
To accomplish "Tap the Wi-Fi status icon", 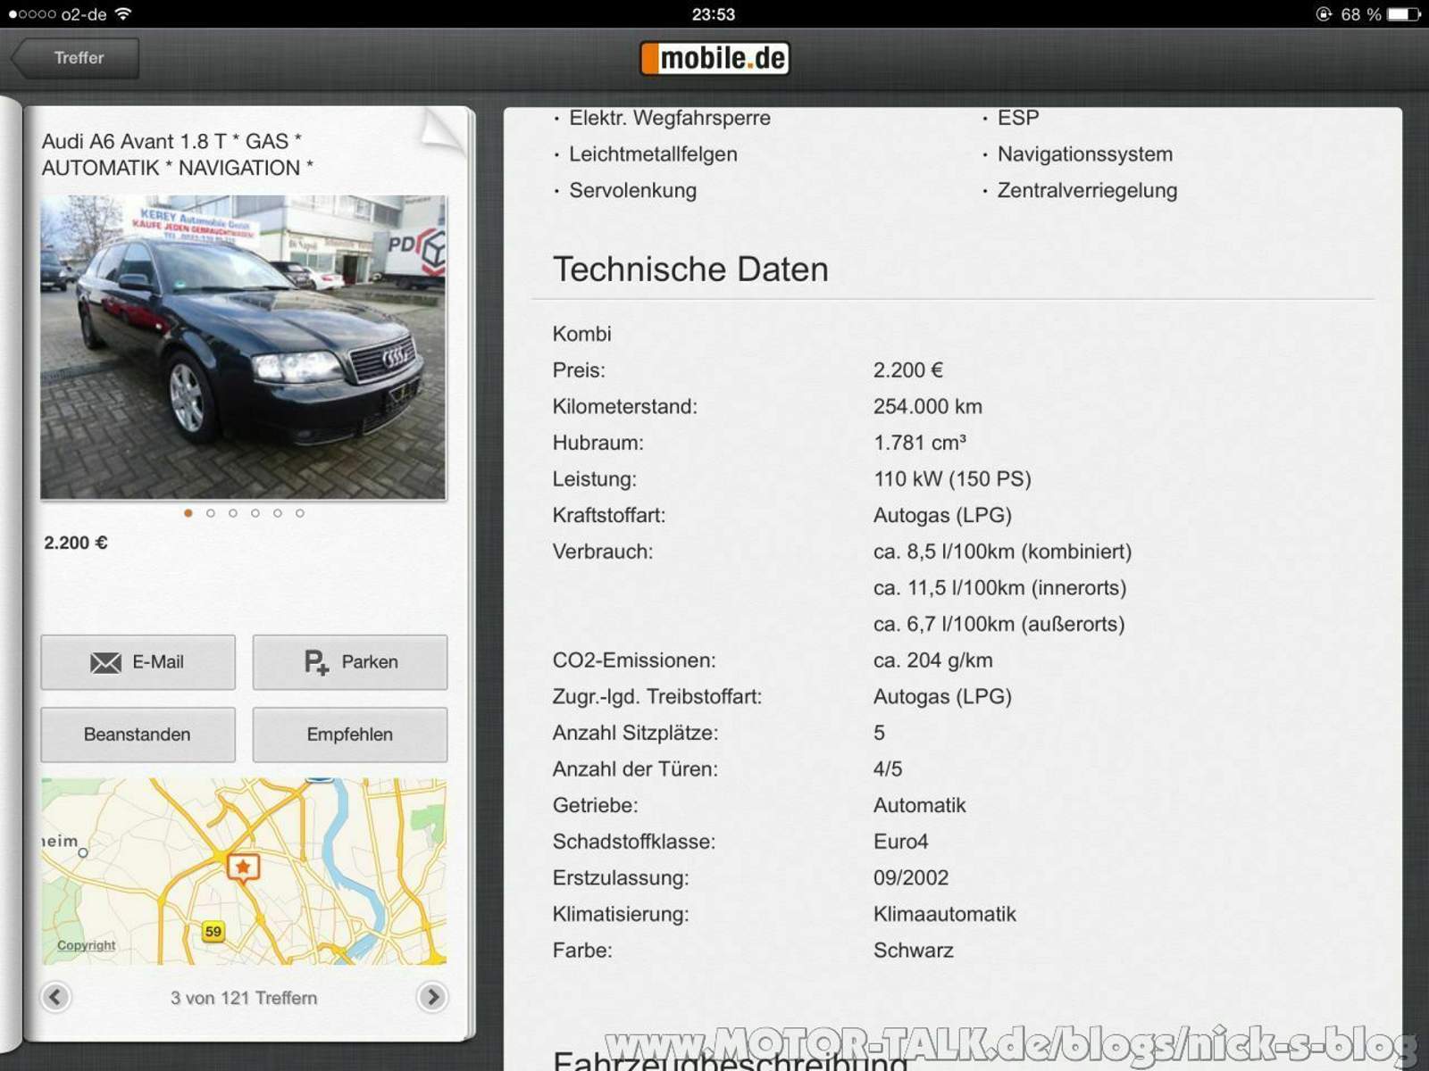I will [x=123, y=13].
